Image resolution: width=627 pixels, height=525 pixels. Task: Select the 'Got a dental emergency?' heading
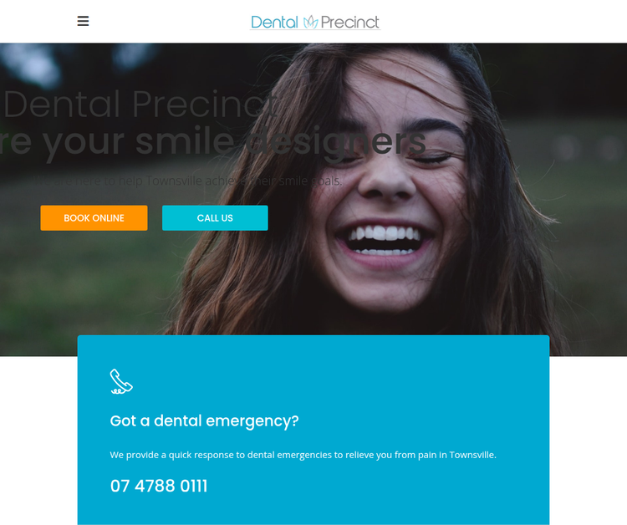[x=204, y=421]
